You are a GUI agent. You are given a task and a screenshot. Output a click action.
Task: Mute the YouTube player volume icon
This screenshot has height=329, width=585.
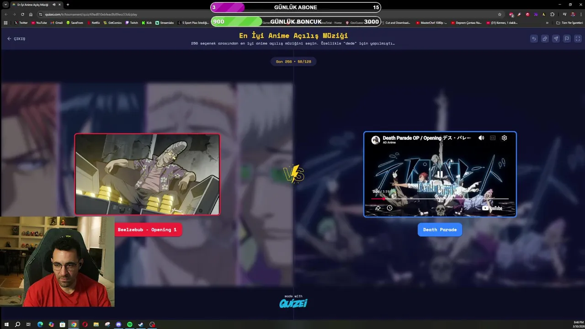(x=481, y=138)
